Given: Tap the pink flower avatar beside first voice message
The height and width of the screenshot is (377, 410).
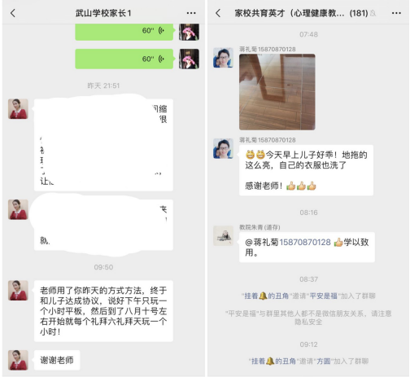Looking at the screenshot, I should click(x=189, y=32).
